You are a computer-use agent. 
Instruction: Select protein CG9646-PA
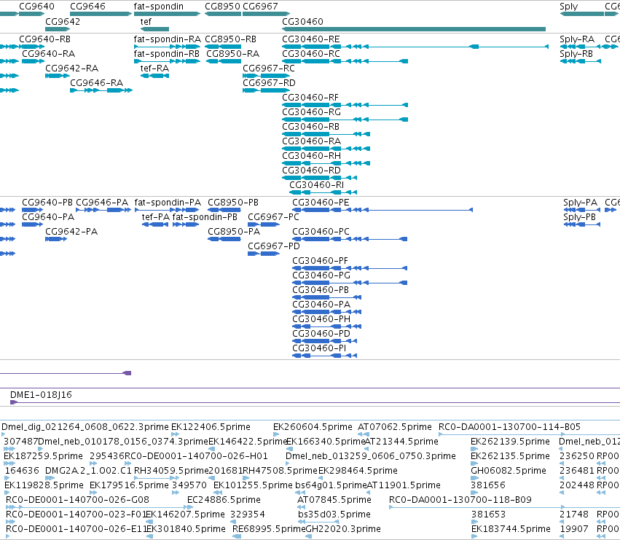[102, 203]
